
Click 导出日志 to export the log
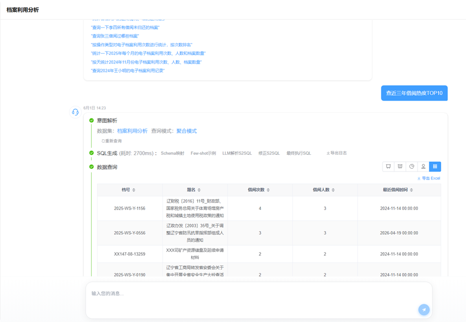click(337, 153)
